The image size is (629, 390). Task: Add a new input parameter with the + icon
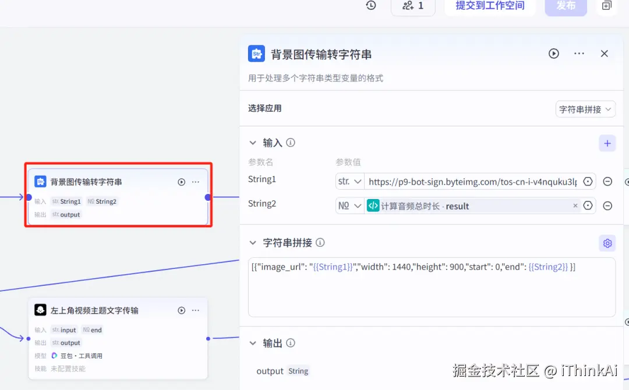pos(607,143)
